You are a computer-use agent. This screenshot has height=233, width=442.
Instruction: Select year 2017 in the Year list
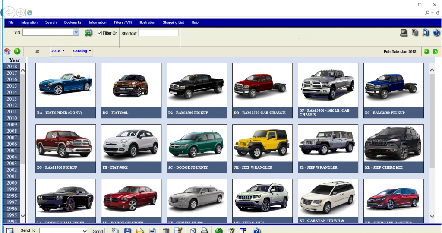[12, 73]
